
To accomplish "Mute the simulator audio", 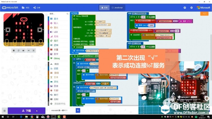I will (x=29, y=50).
